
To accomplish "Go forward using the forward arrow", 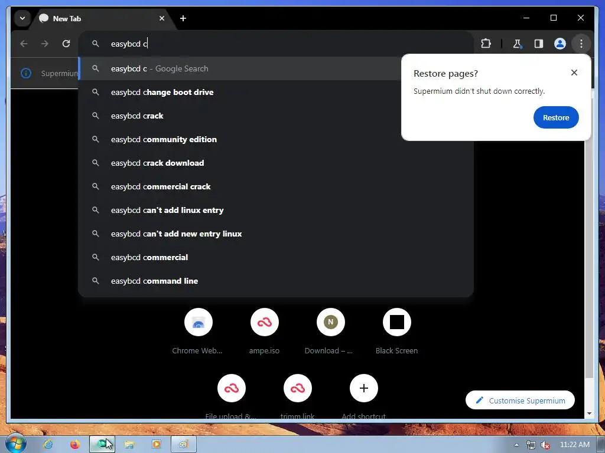I will pyautogui.click(x=45, y=44).
